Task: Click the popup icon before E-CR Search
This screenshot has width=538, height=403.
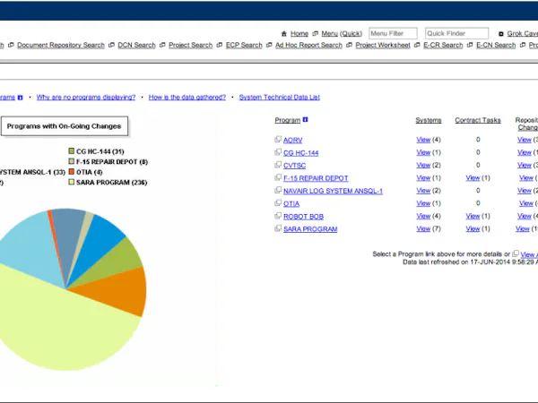Action: pos(417,45)
